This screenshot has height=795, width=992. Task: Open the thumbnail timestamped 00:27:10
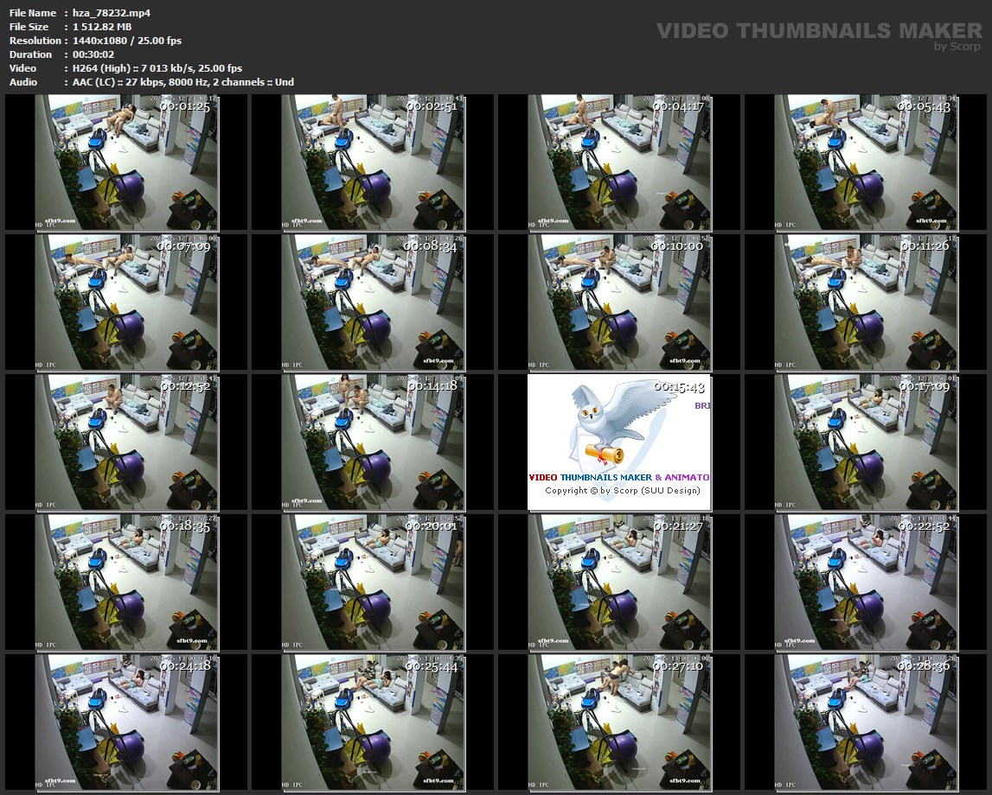tap(619, 722)
